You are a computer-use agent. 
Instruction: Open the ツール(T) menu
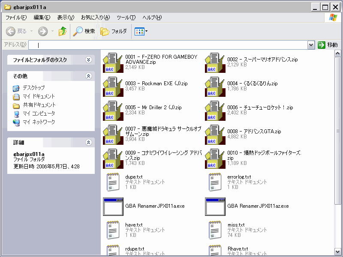[x=126, y=18]
